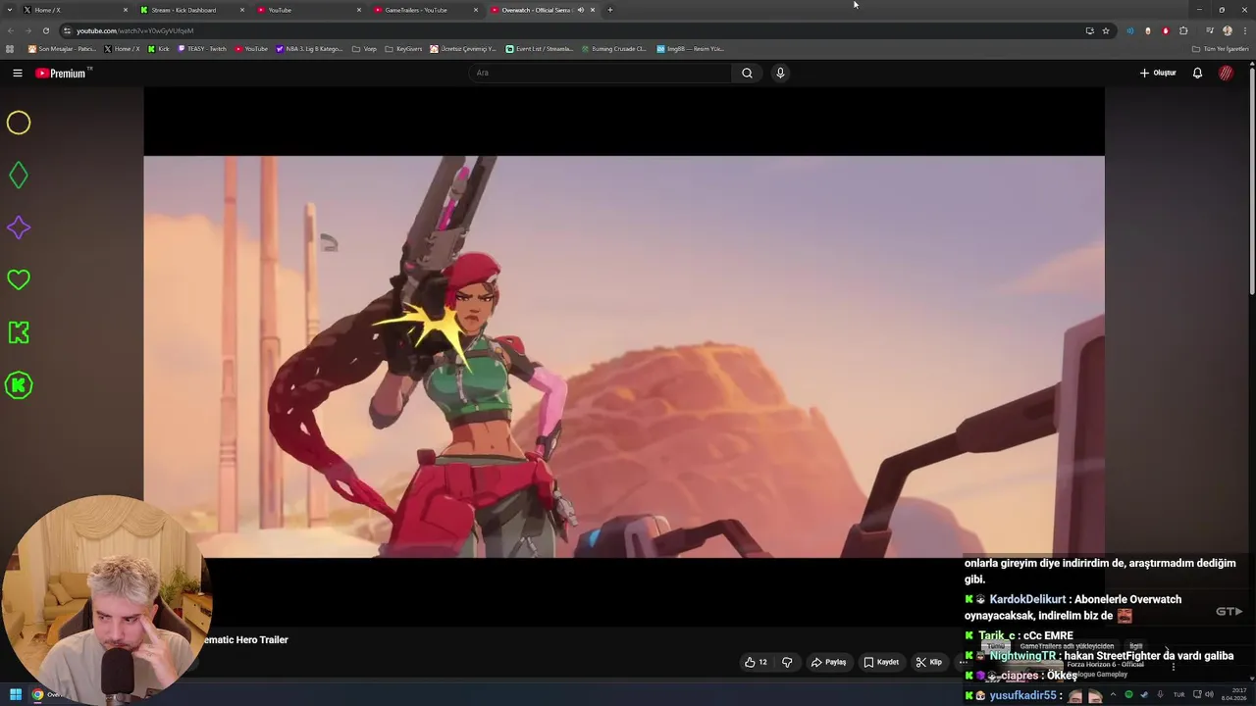The width and height of the screenshot is (1256, 706).
Task: Click the Oluştur create button
Action: (x=1158, y=73)
